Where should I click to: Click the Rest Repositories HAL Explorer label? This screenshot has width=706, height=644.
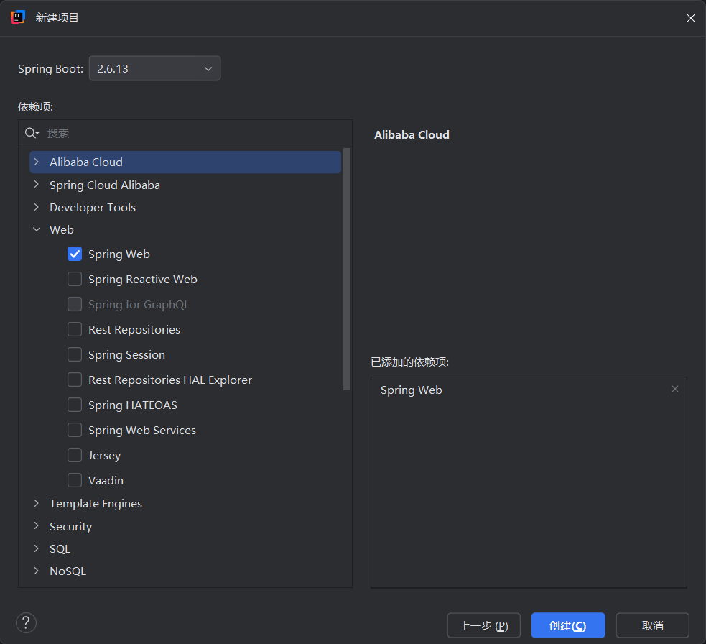pos(170,380)
